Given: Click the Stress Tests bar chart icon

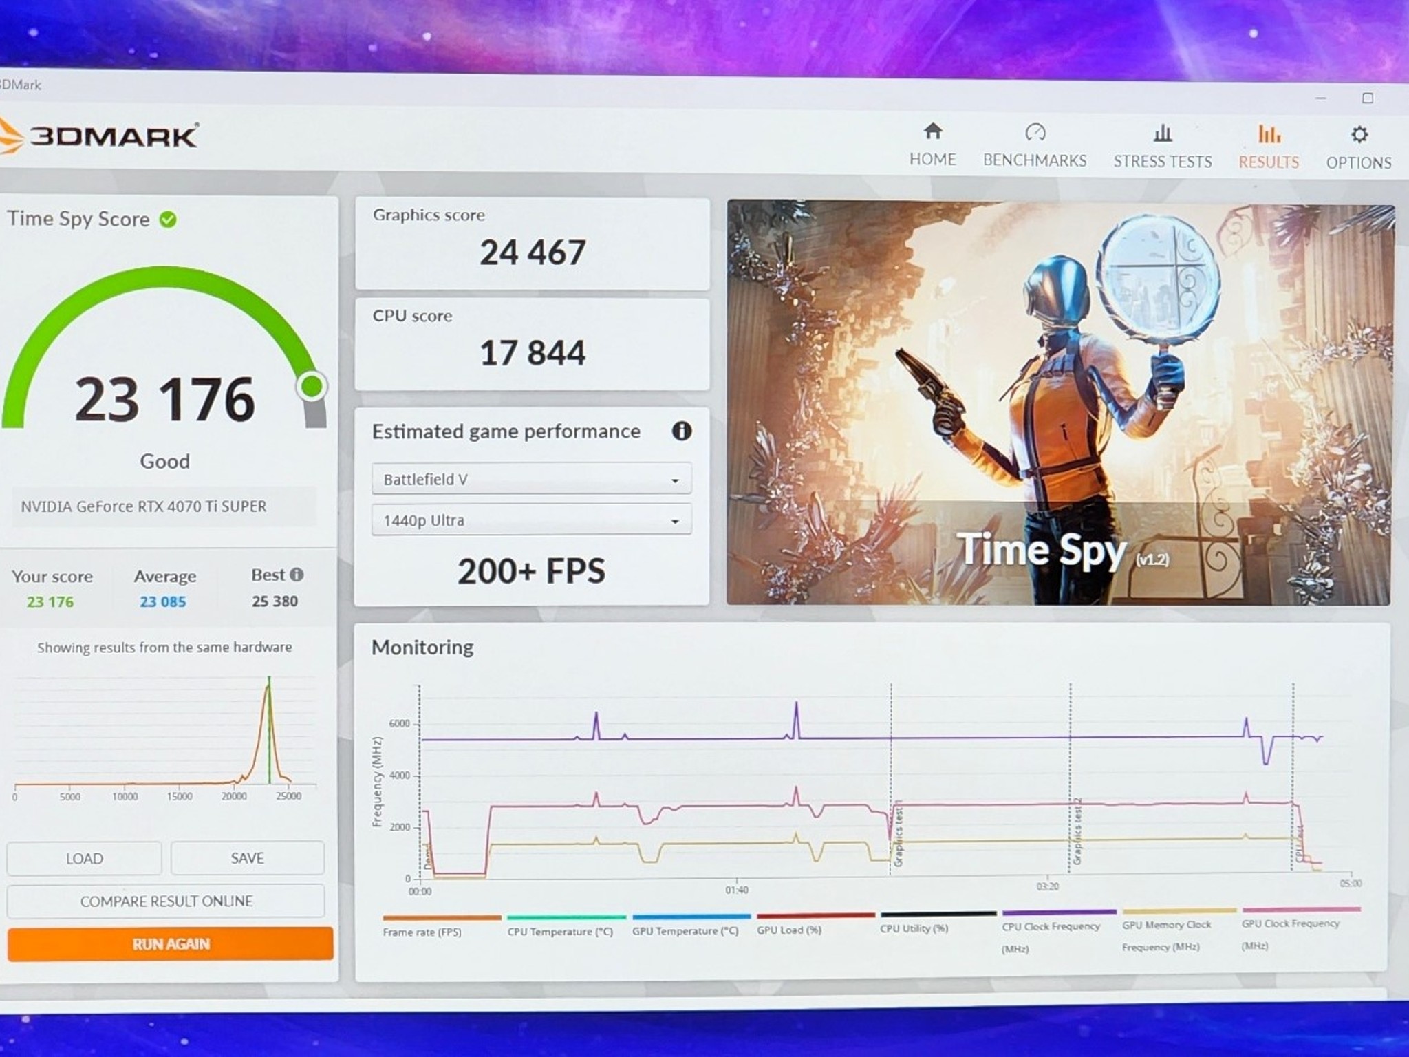Looking at the screenshot, I should click(1163, 133).
